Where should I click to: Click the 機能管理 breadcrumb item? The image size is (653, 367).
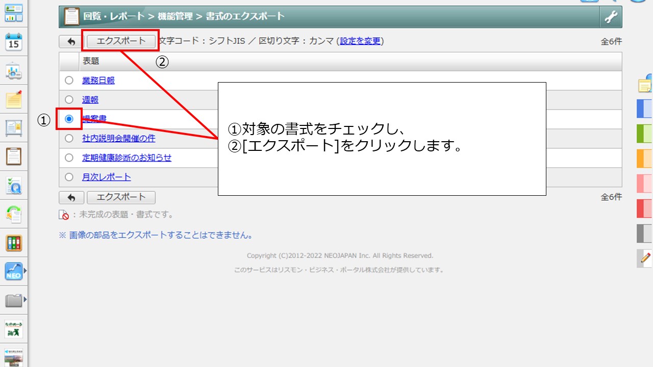(175, 16)
